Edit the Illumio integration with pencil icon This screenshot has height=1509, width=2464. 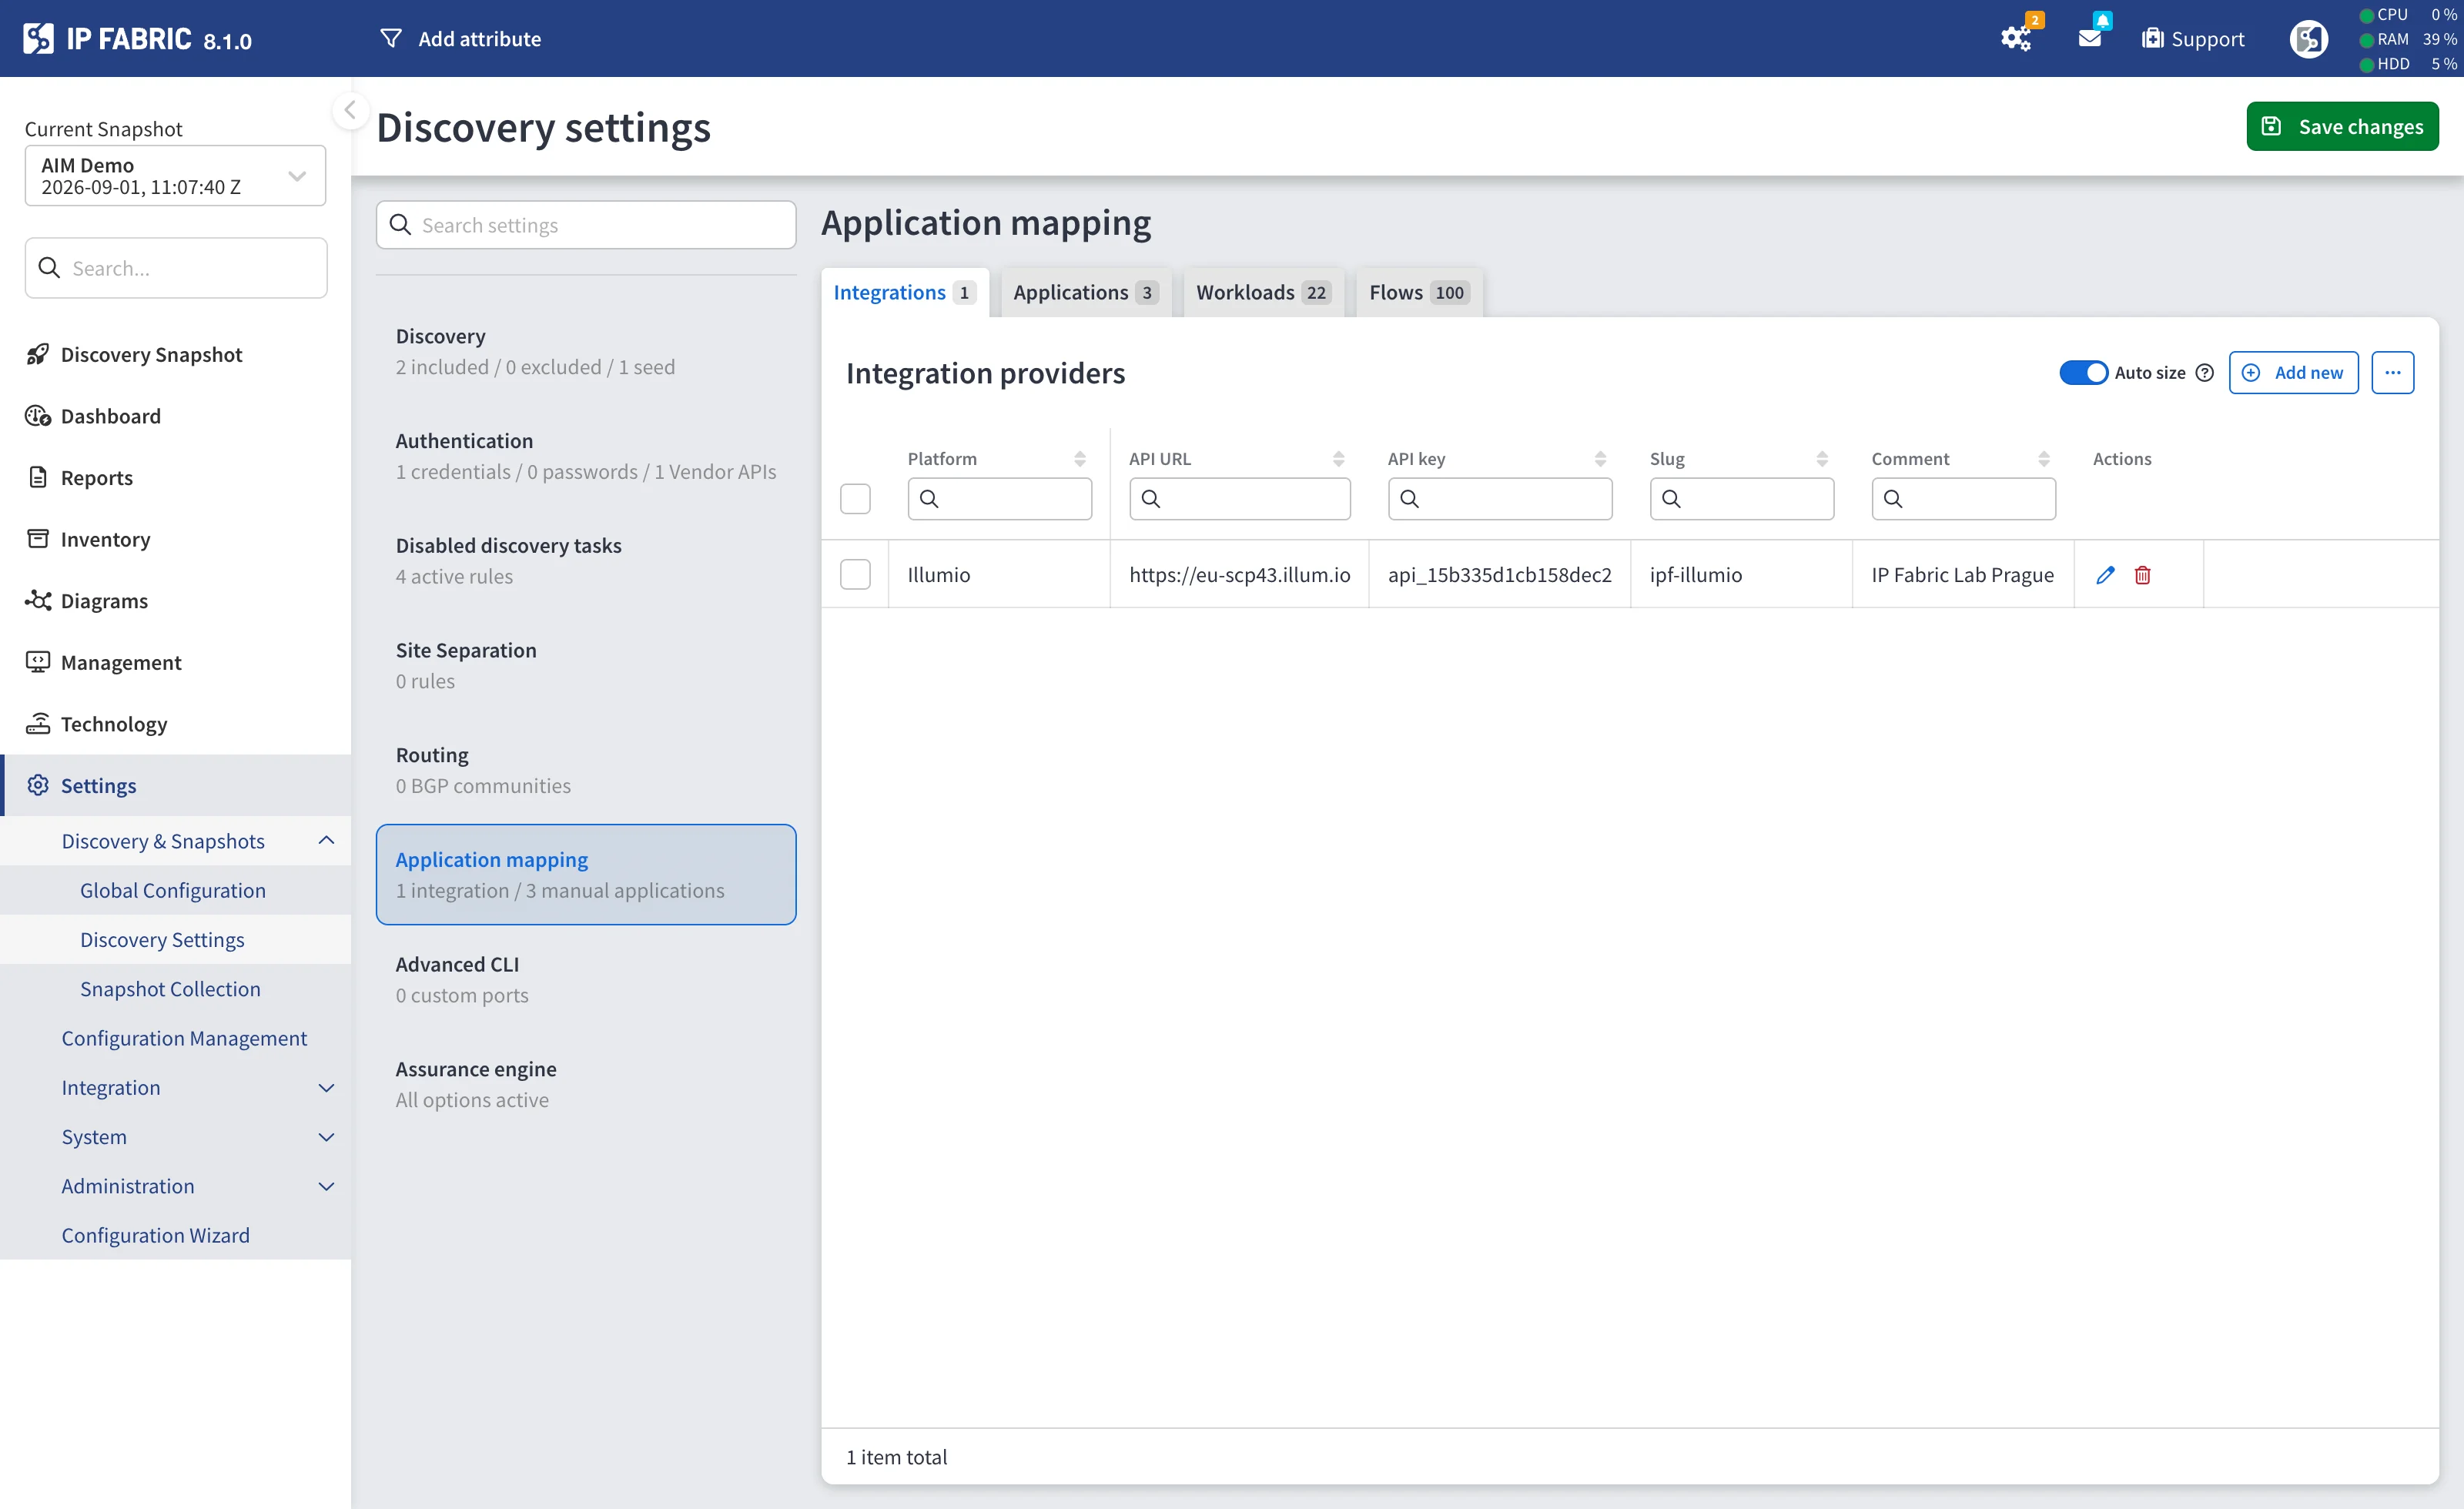pyautogui.click(x=2105, y=574)
